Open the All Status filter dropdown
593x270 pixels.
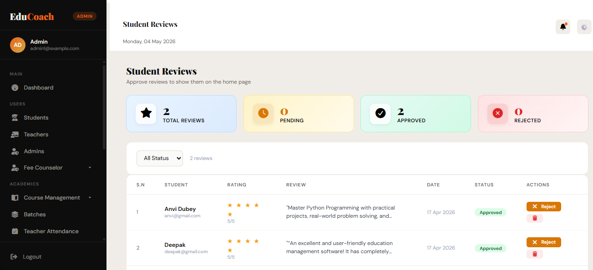[x=160, y=158]
